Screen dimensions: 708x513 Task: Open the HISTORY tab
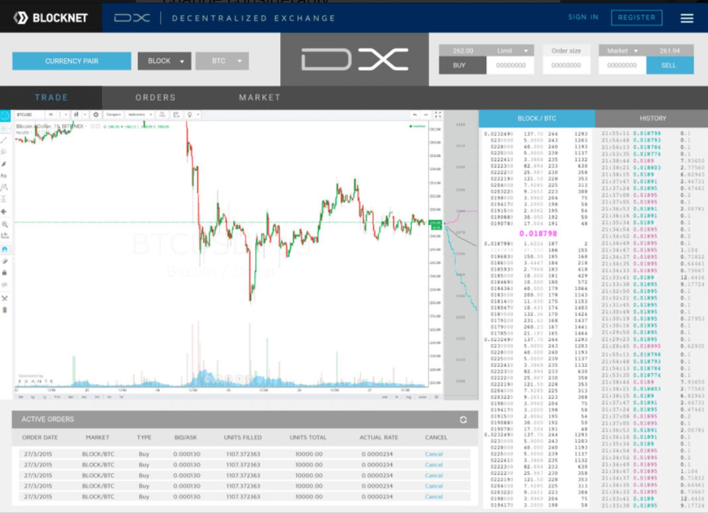tap(652, 118)
